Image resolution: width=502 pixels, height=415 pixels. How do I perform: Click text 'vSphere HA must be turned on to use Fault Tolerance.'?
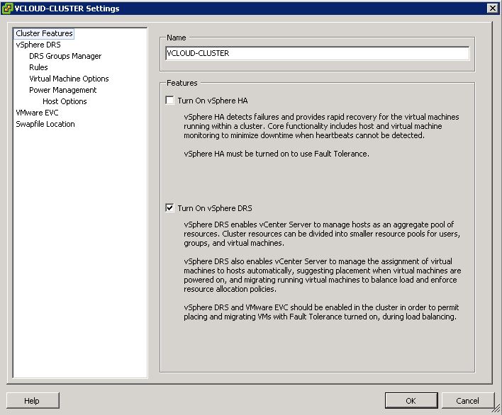(277, 154)
